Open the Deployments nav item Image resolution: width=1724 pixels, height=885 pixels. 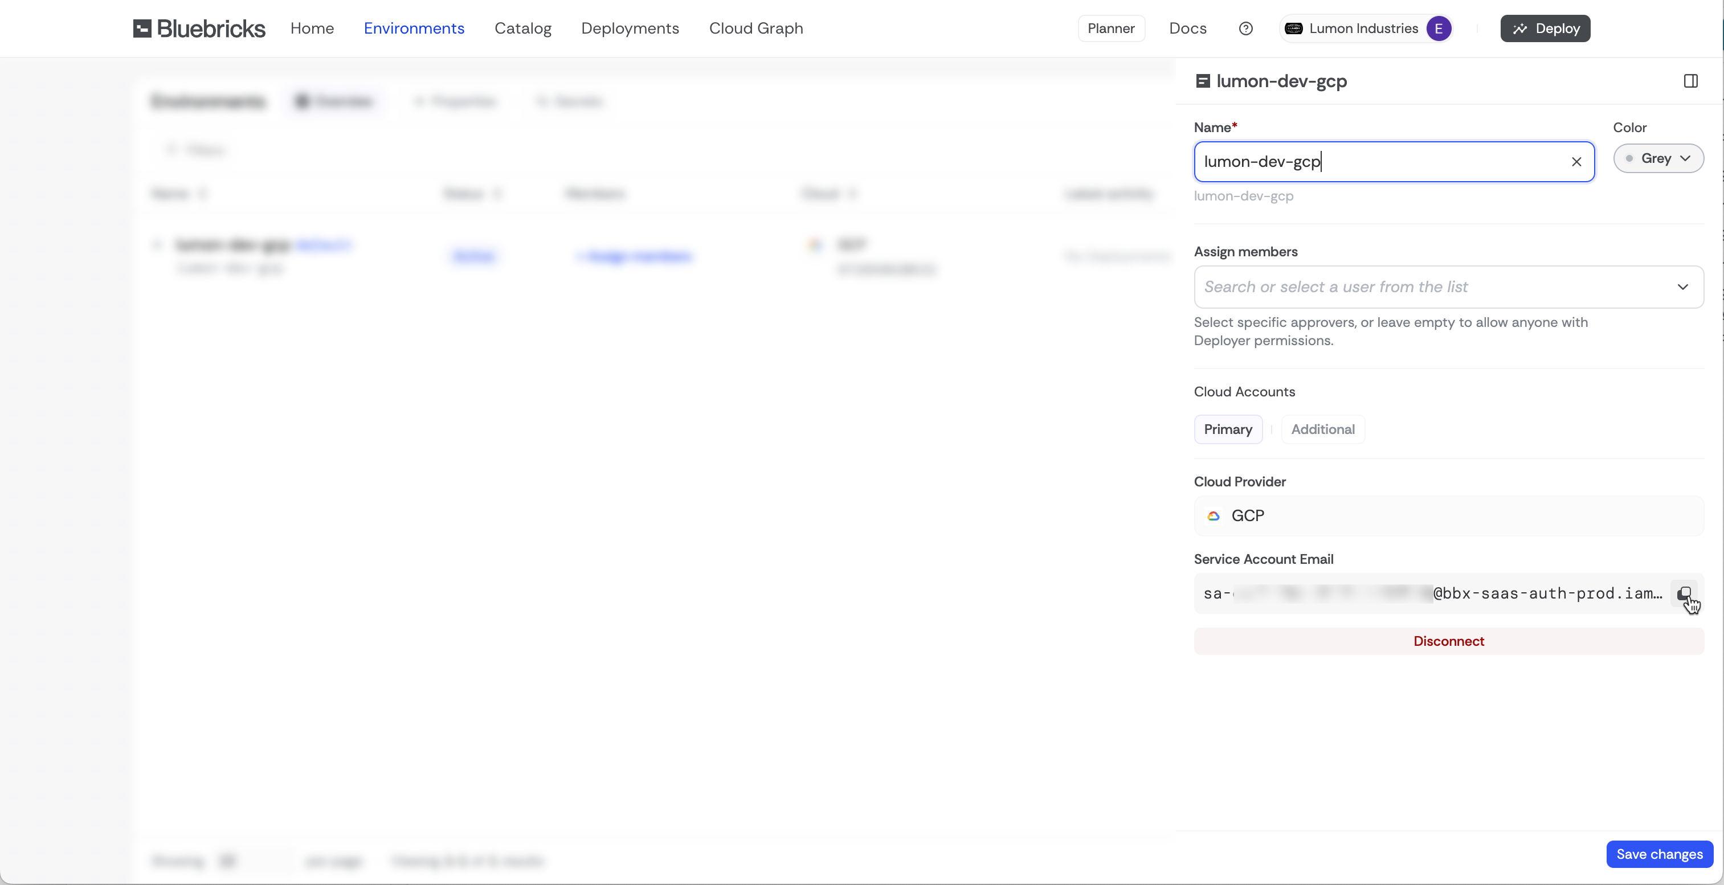click(x=630, y=28)
